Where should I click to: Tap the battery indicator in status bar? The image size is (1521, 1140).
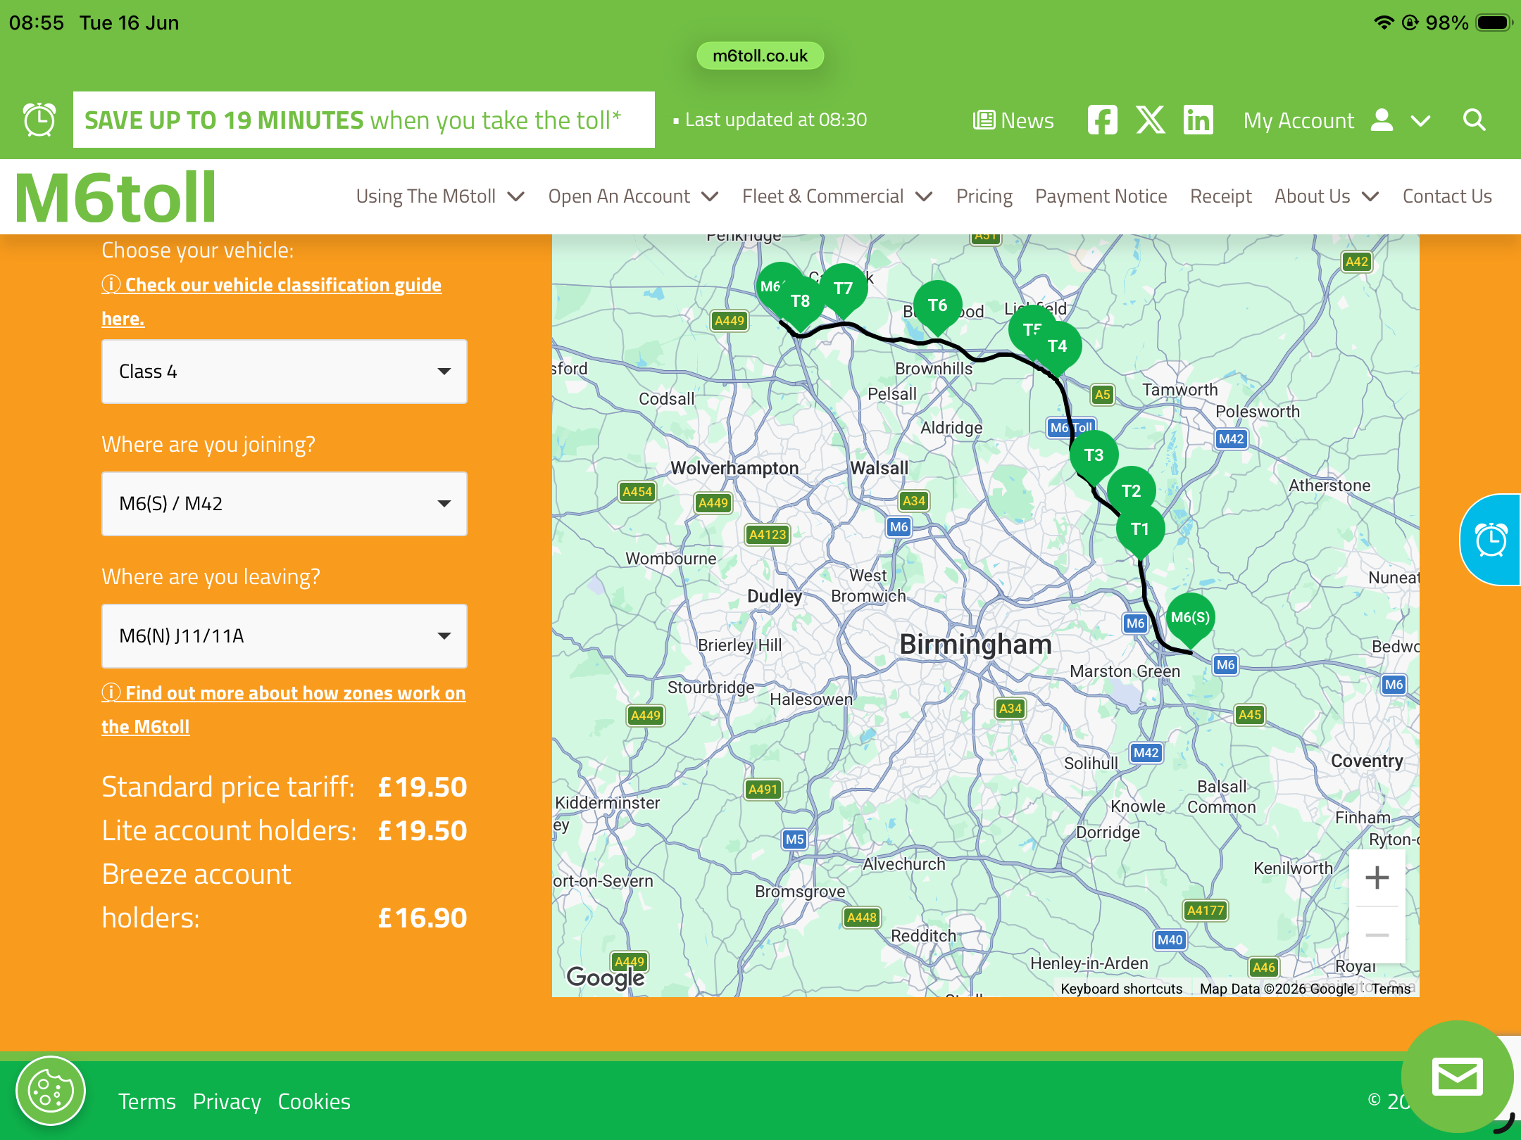(x=1494, y=23)
